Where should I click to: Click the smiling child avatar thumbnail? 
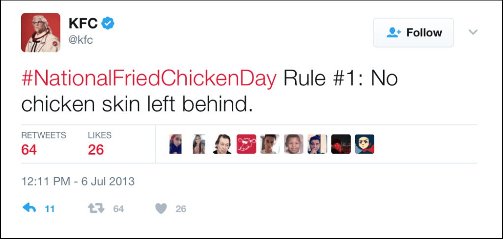click(294, 144)
